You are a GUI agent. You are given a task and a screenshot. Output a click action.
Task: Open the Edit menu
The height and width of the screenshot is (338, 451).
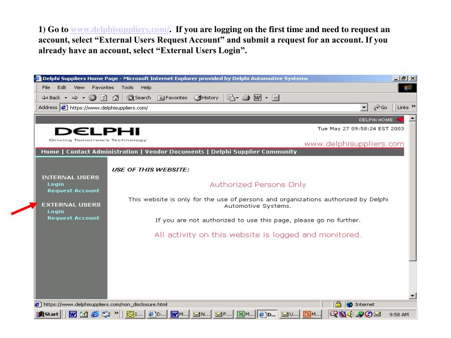[x=62, y=88]
